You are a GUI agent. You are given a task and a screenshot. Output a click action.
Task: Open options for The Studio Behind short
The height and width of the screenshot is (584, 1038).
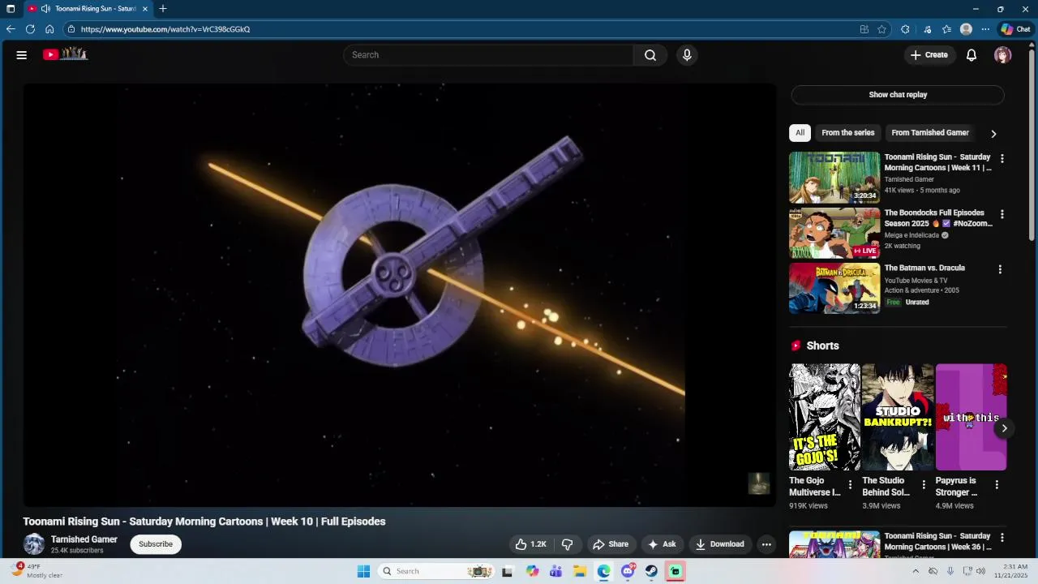pos(923,485)
